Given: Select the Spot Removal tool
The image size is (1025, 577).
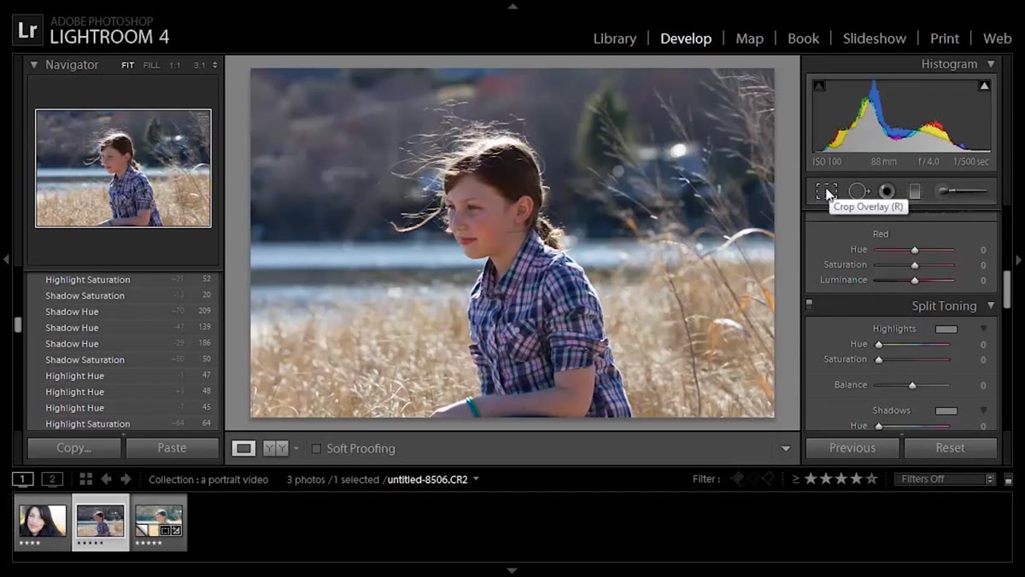Looking at the screenshot, I should coord(858,191).
